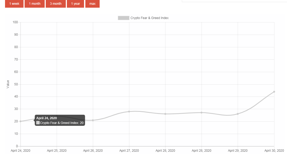Screen dimensions: 287x157
Task: Show the 3 month time range
Action: (x=56, y=4)
